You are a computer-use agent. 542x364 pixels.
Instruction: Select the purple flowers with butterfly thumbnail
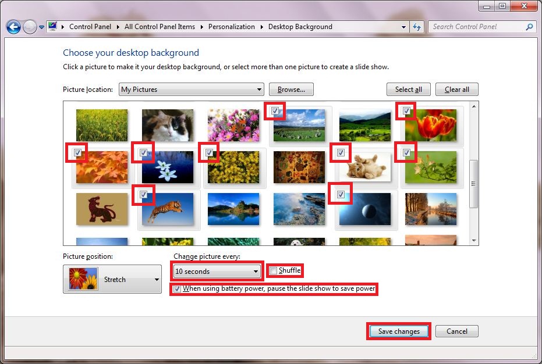pyautogui.click(x=233, y=126)
